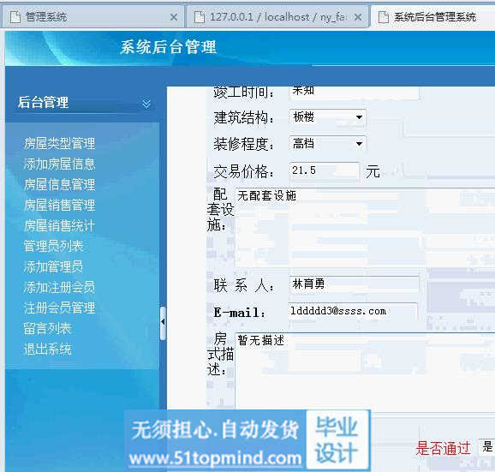Open 房屋信息管理 link
The width and height of the screenshot is (495, 472).
(x=59, y=185)
